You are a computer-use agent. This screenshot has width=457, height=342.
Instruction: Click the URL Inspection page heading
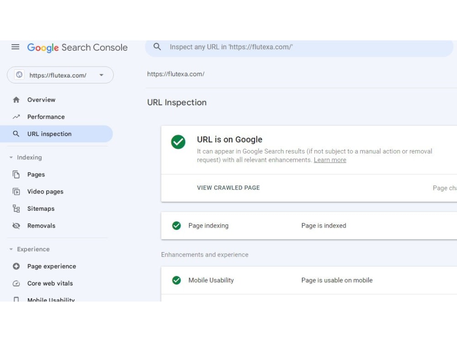click(177, 102)
